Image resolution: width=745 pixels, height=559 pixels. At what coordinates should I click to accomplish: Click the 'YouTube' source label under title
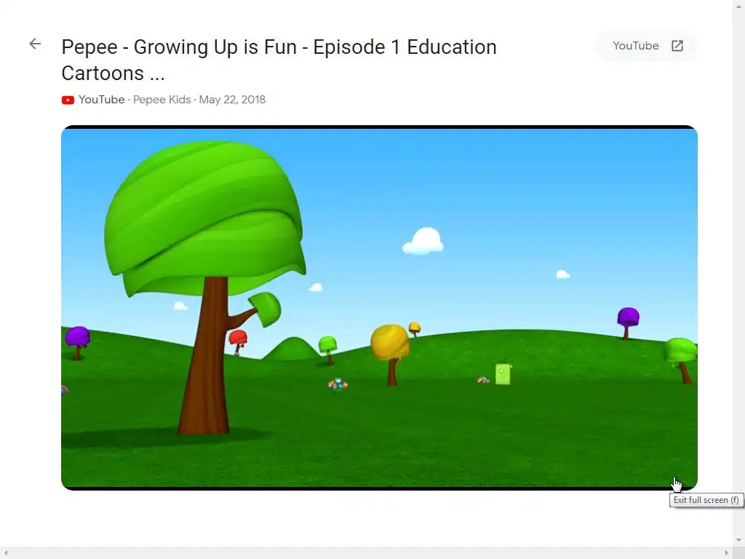click(x=102, y=100)
